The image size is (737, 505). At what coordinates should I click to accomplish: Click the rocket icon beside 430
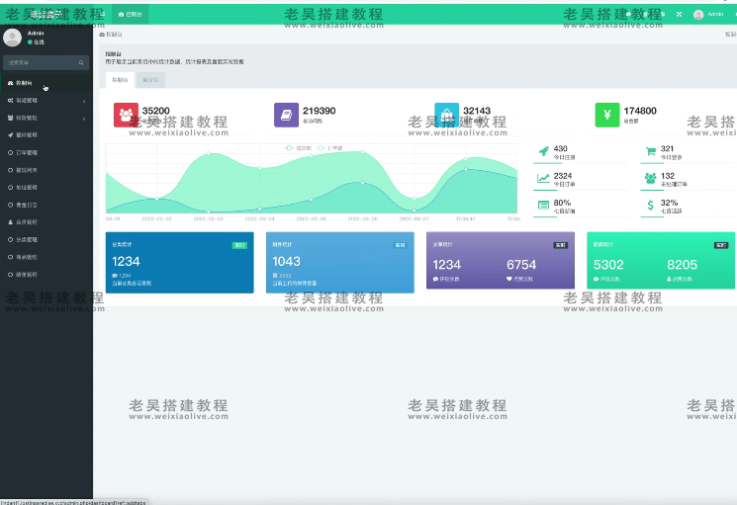(x=542, y=151)
